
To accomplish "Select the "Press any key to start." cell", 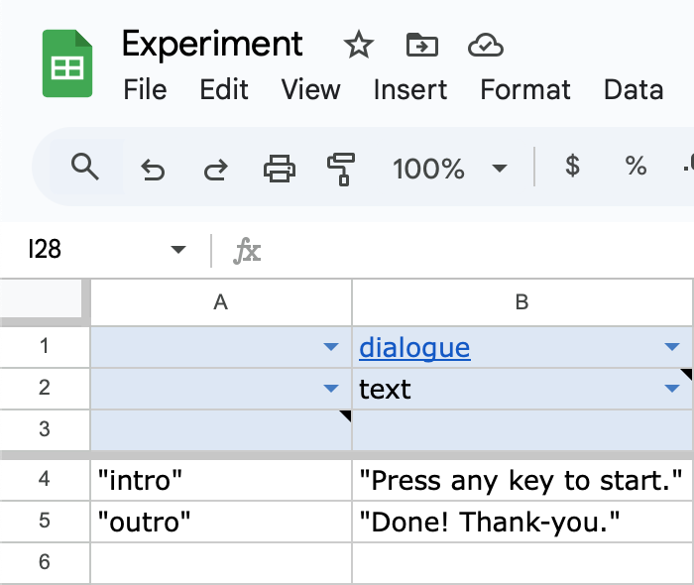I will (x=522, y=480).
